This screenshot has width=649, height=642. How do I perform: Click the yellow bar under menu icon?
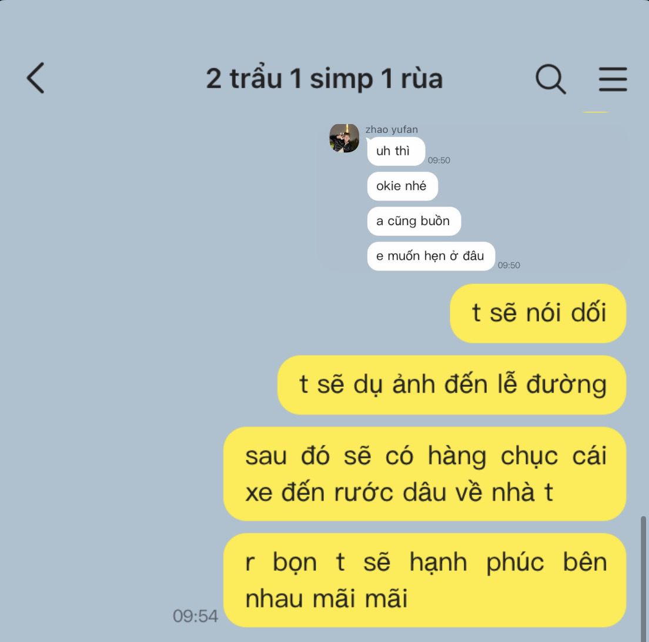(595, 112)
